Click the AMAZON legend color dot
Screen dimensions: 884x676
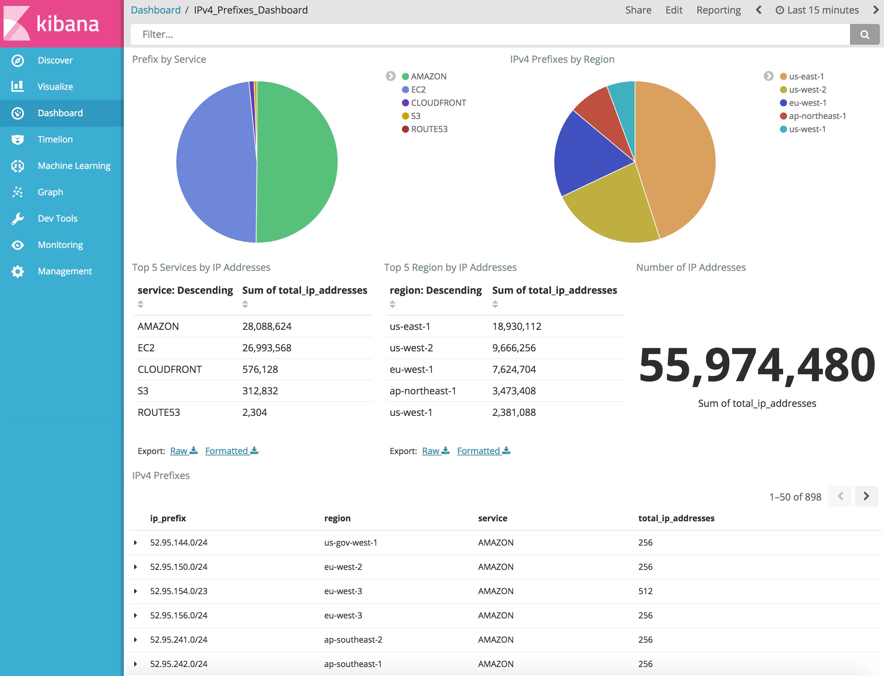(x=405, y=76)
